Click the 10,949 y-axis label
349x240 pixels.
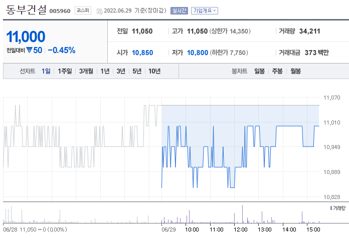click(x=331, y=147)
